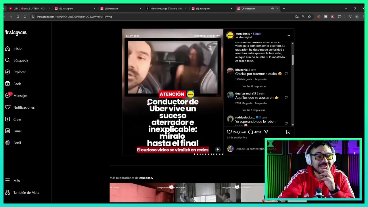
Task: Open ecuador.tv link in Más publicaciones
Action: click(x=146, y=178)
